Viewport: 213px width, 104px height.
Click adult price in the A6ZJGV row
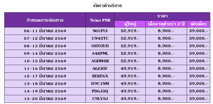click(130, 69)
